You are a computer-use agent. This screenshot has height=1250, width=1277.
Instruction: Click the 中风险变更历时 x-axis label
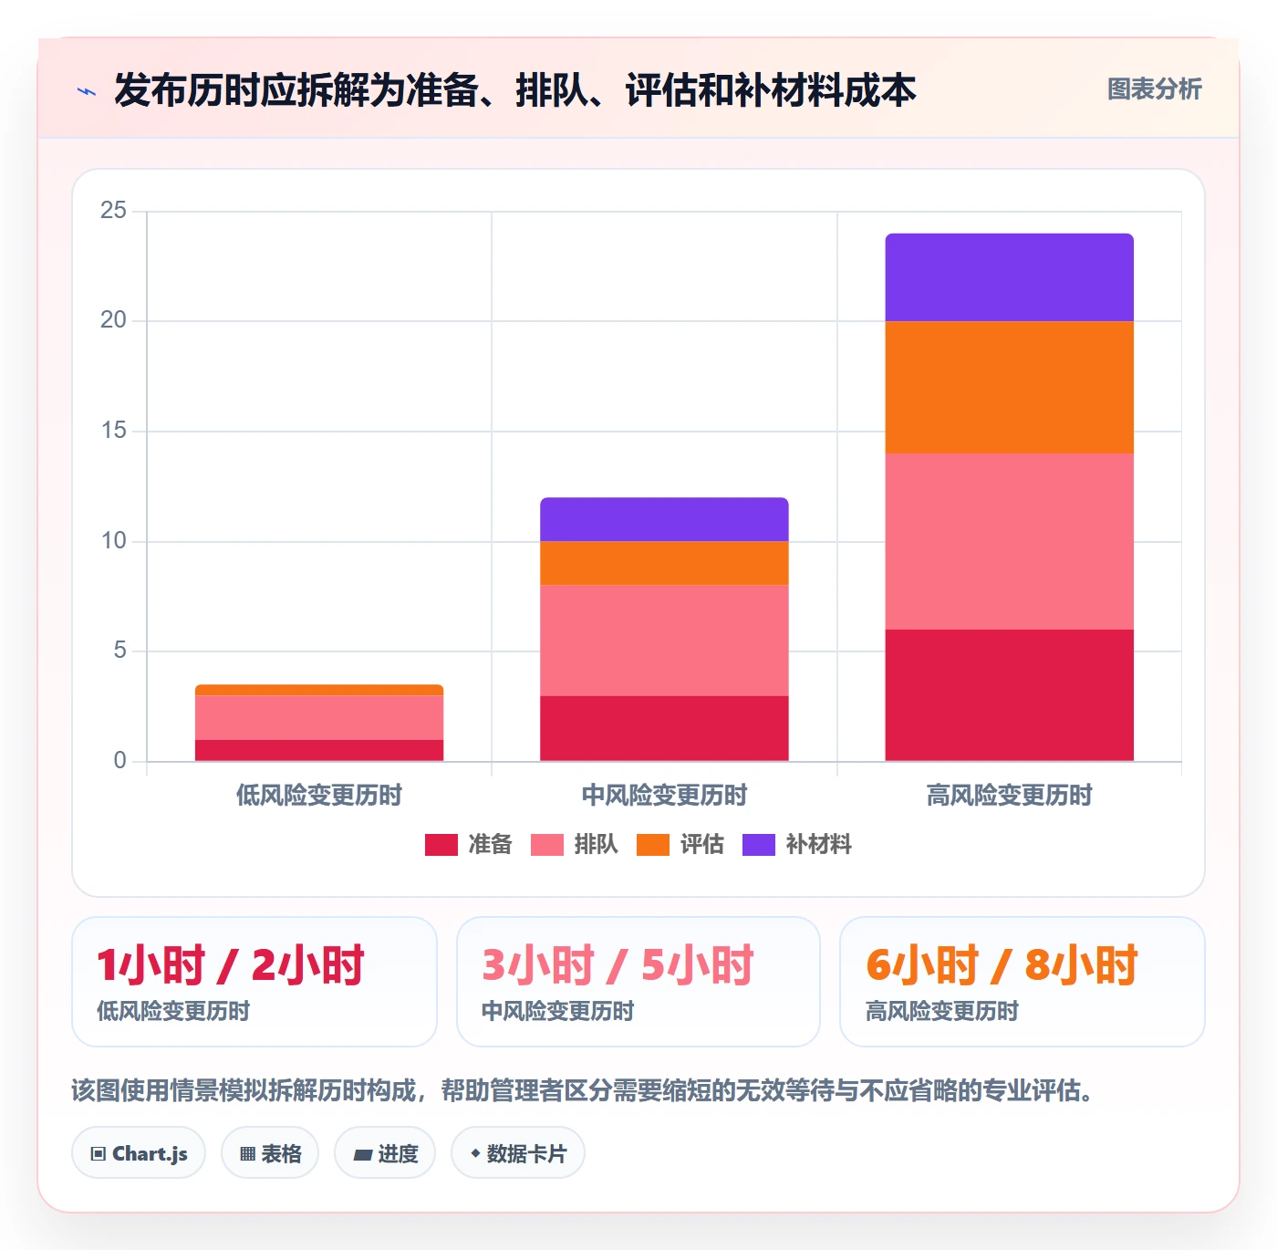point(664,796)
